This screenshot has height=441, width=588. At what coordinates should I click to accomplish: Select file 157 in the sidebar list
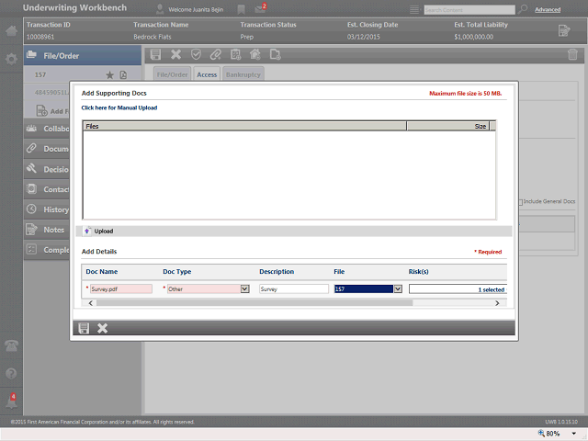click(x=40, y=75)
